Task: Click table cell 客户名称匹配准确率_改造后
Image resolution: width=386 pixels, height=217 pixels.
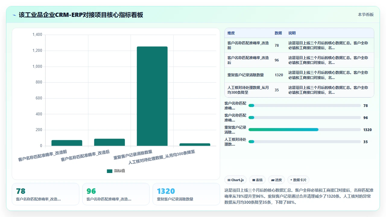Action: pos(248,60)
